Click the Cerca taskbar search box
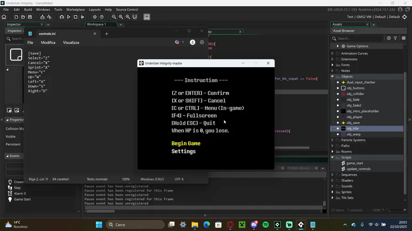Viewport: 412px width, 231px height. (136, 225)
